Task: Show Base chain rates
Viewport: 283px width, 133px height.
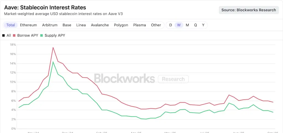Action: [x=67, y=25]
